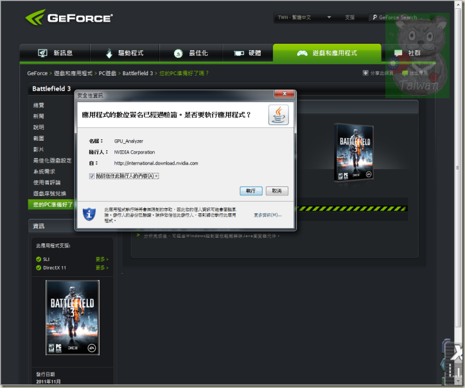Click the download URL text in dialog
Viewport: 465px width, 388px height.
tap(156, 163)
